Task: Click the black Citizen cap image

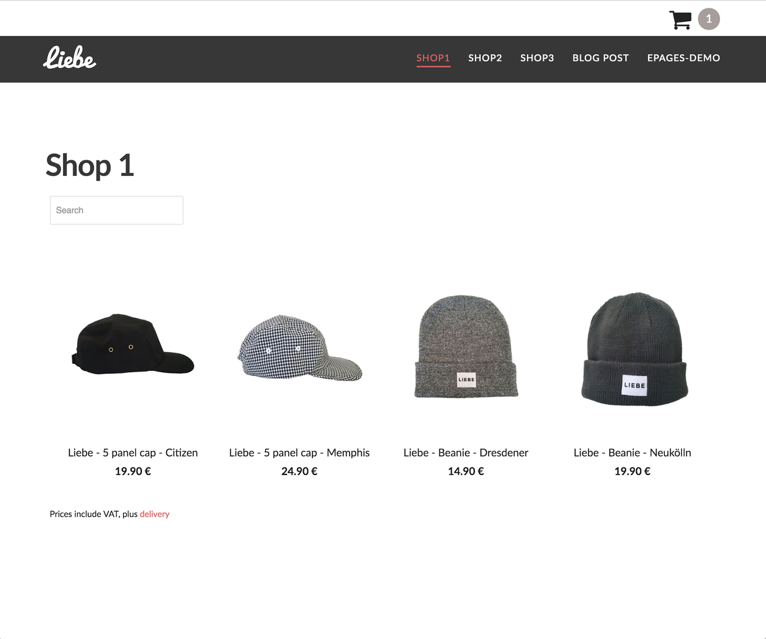Action: 133,344
